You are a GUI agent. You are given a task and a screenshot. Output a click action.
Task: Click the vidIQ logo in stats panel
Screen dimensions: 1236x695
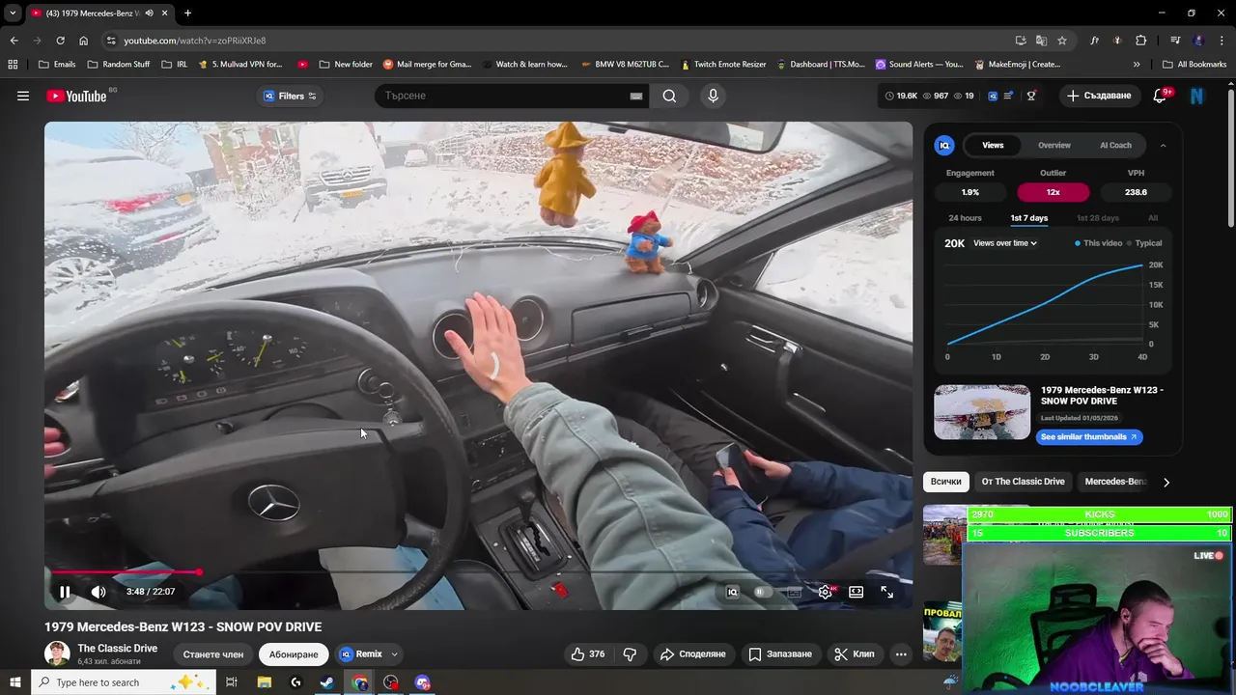[944, 145]
